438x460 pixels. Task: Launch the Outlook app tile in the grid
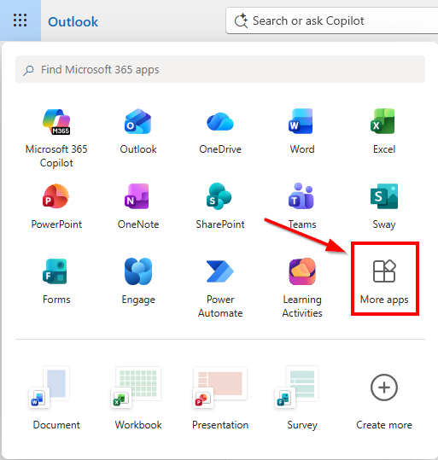138,131
